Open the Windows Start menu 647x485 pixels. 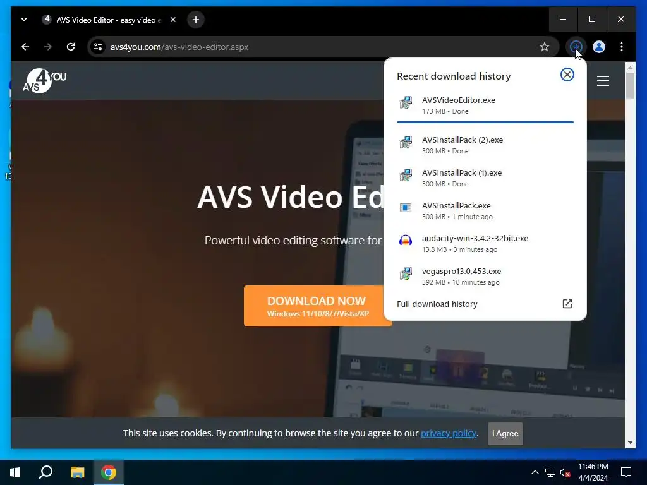tap(15, 472)
